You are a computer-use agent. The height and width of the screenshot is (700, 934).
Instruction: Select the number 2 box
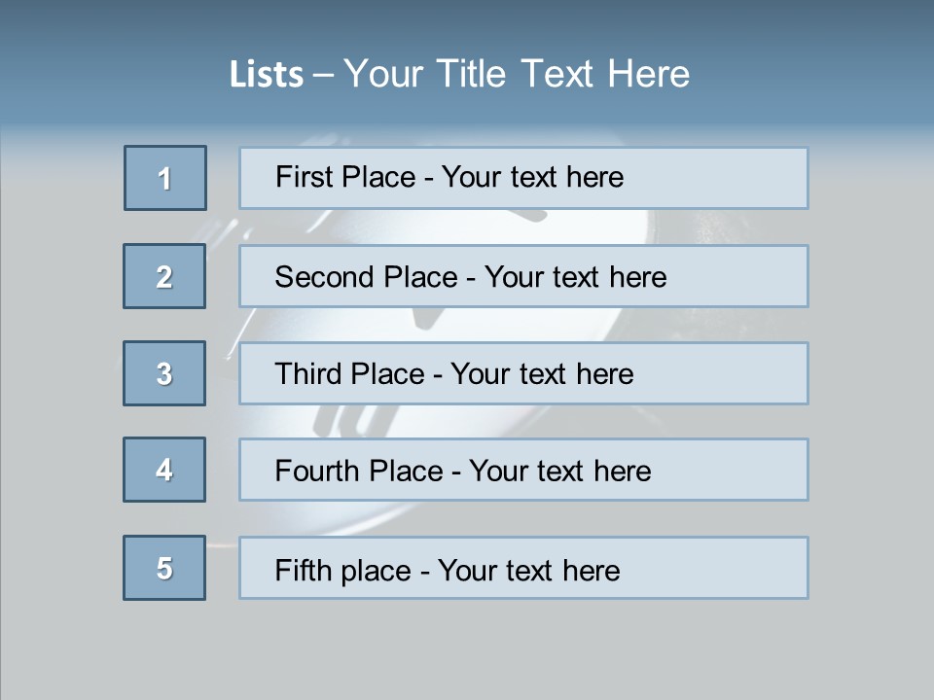(x=164, y=276)
